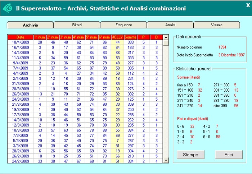Click the Somme (ritardi) heading
Image resolution: width=252 pixels, height=174 pixels.
[x=188, y=77]
